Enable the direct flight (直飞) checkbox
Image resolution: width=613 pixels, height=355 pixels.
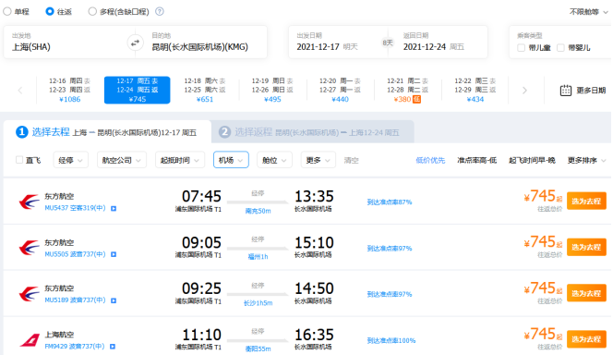pyautogui.click(x=19, y=160)
